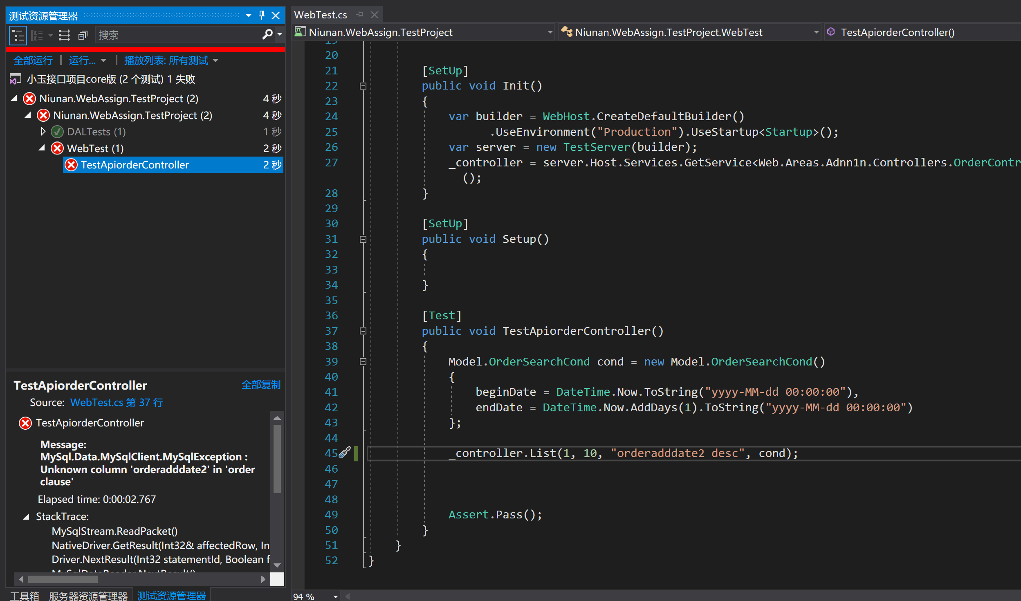Screen dimensions: 1021x601
Task: Click the Run All tests link
Action: pos(33,61)
